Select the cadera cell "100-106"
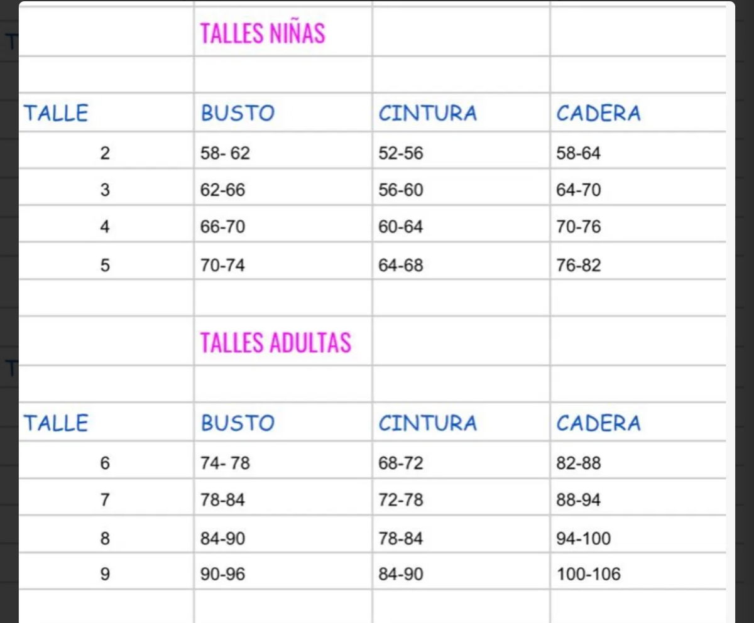This screenshot has height=623, width=754. pyautogui.click(x=588, y=573)
